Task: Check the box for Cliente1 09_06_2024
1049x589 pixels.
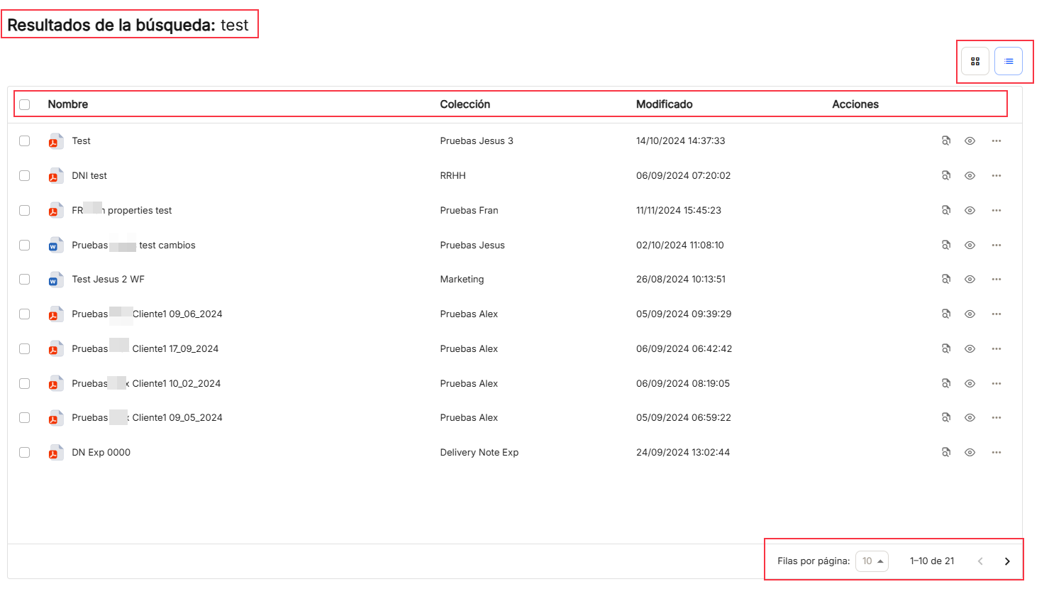Action: pyautogui.click(x=25, y=314)
